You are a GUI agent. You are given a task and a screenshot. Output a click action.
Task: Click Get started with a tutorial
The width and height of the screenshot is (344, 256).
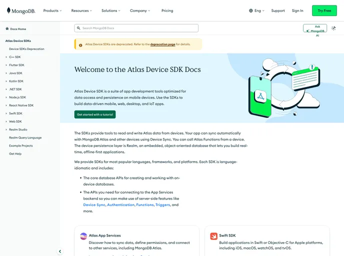(95, 114)
